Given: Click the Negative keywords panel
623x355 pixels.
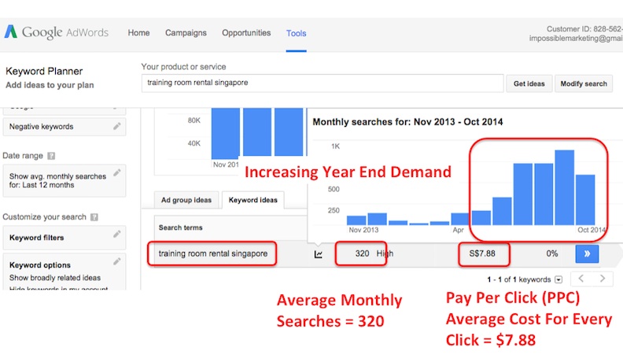Looking at the screenshot, I should (65, 127).
